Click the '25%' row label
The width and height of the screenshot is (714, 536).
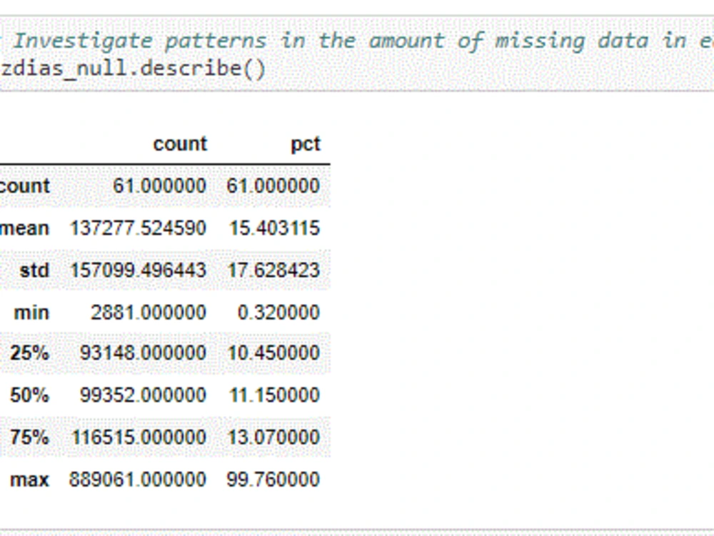coord(29,353)
